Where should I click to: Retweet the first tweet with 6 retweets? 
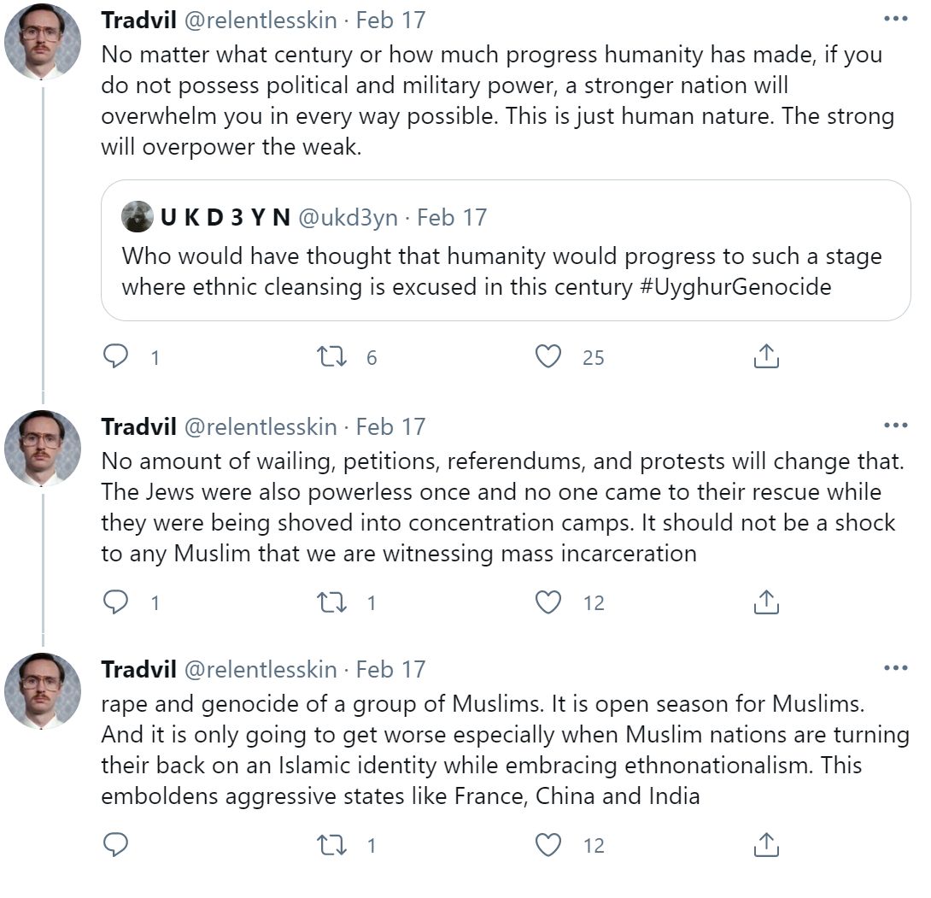pyautogui.click(x=331, y=356)
